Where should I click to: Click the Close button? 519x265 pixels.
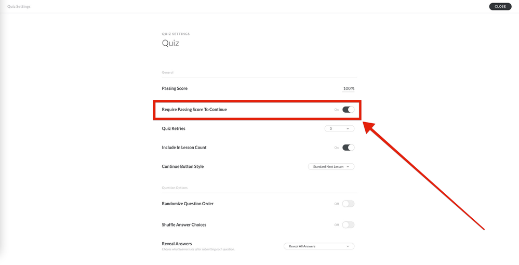pyautogui.click(x=500, y=7)
